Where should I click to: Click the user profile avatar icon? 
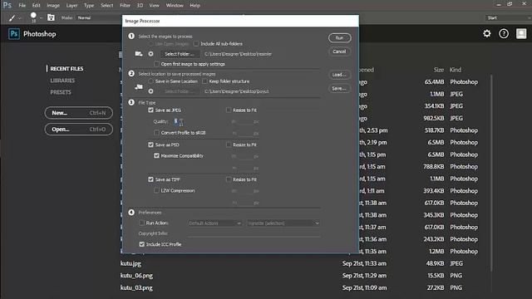[x=521, y=33]
